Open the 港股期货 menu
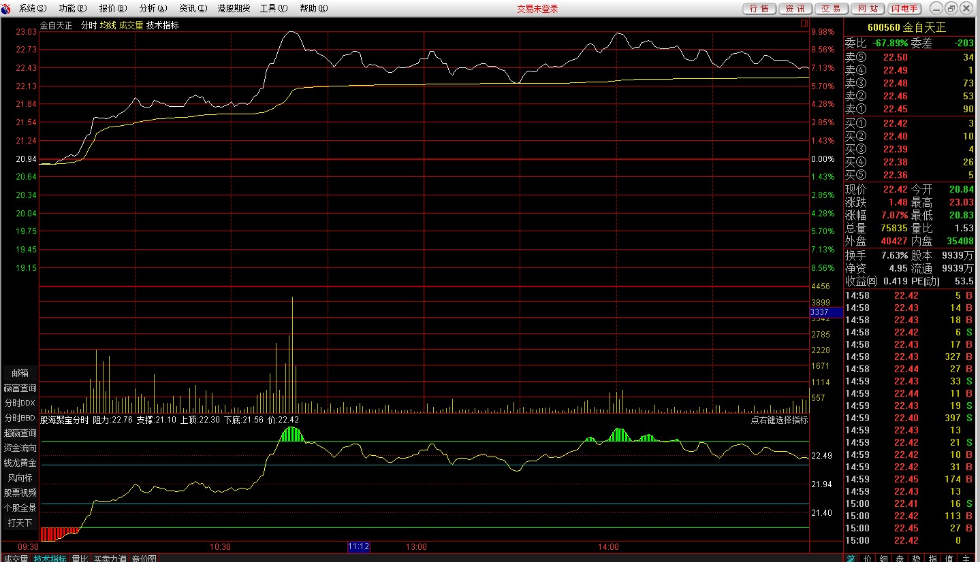 234,8
